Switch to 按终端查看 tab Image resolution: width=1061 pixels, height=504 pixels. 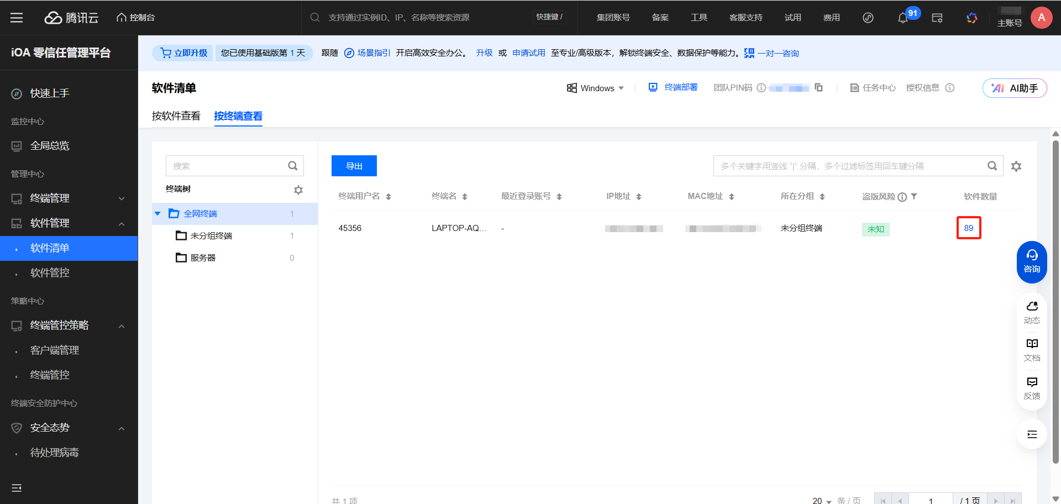238,116
